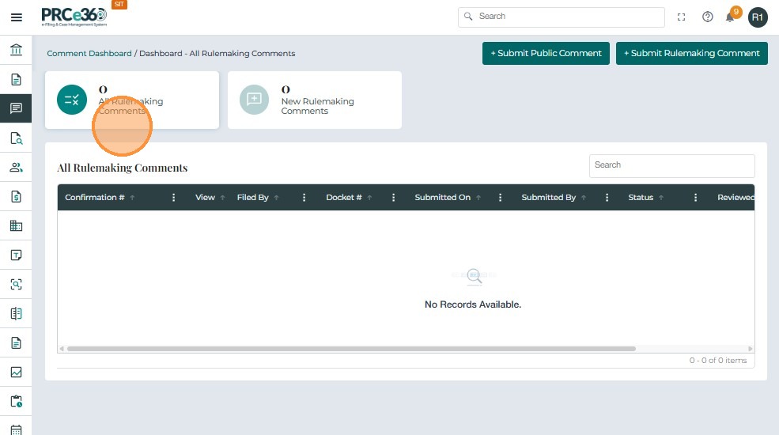The height and width of the screenshot is (435, 779).
Task: Click Submit Public Comment button
Action: pyautogui.click(x=546, y=53)
